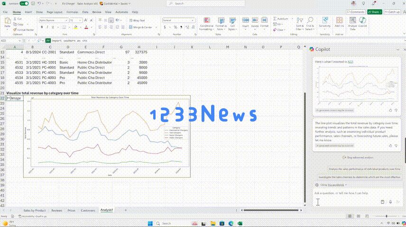
Task: Click the Analyze Data icon
Action: (352, 21)
